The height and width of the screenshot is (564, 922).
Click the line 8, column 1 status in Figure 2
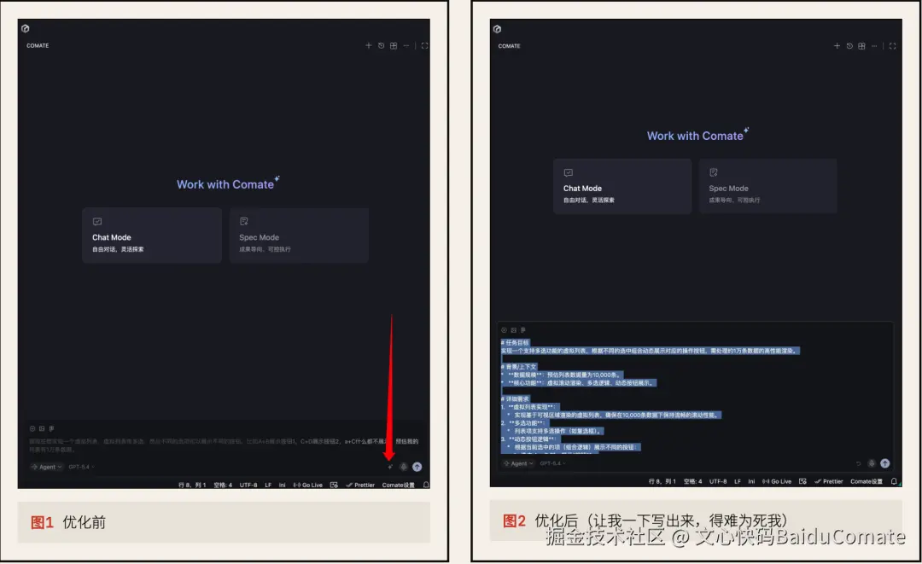coord(662,481)
